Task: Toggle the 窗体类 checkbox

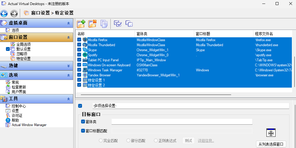Action: (83, 122)
